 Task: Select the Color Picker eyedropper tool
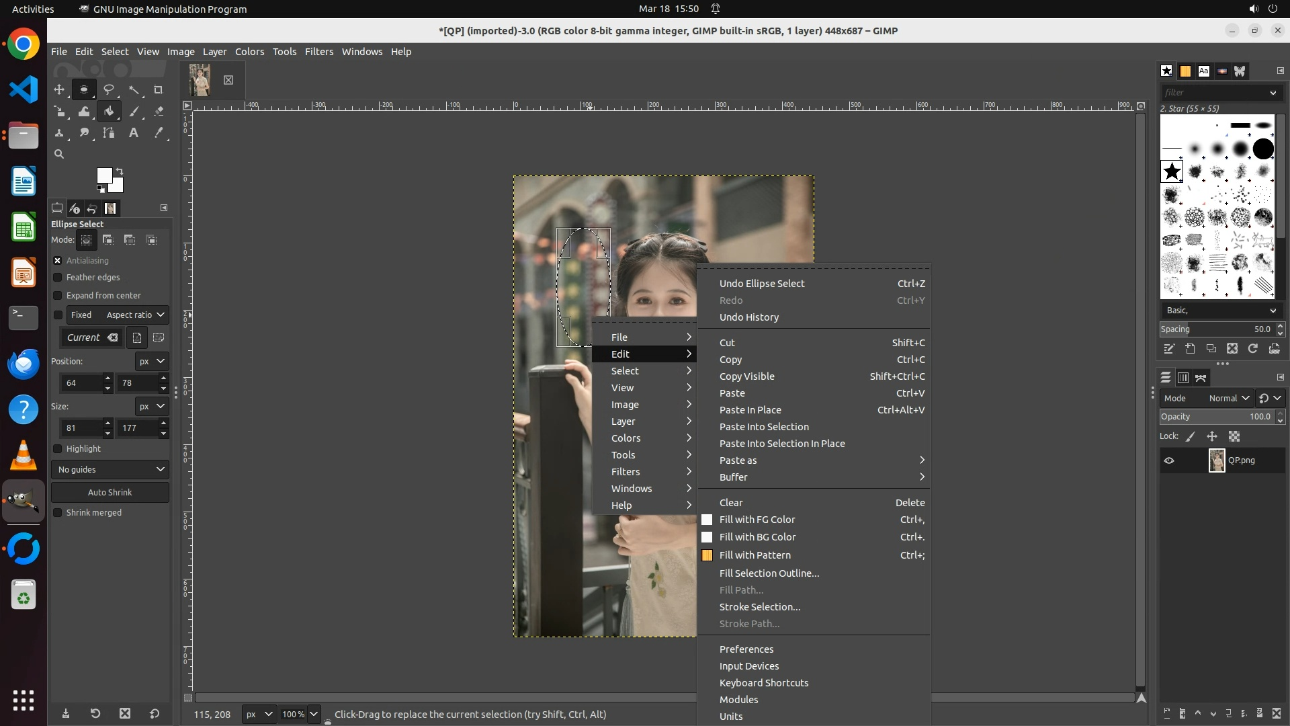tap(159, 133)
